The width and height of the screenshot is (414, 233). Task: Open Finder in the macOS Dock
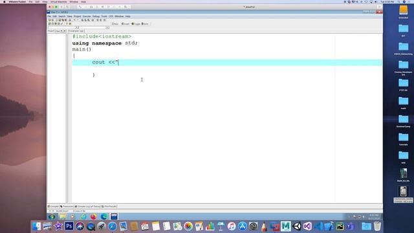click(37, 227)
